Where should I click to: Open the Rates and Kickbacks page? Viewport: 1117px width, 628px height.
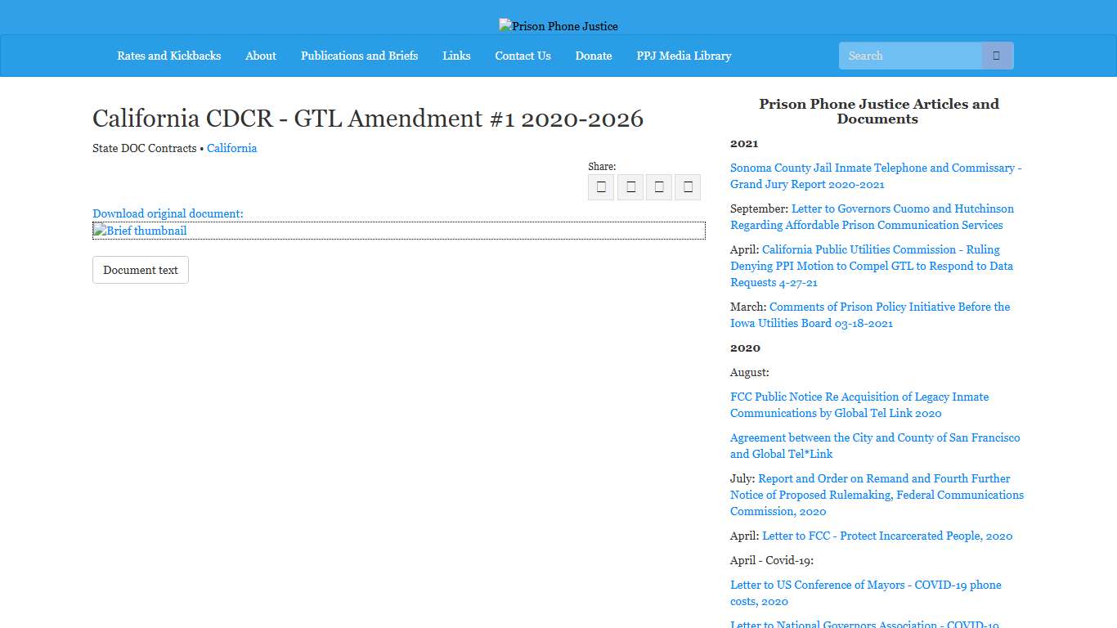click(x=168, y=56)
